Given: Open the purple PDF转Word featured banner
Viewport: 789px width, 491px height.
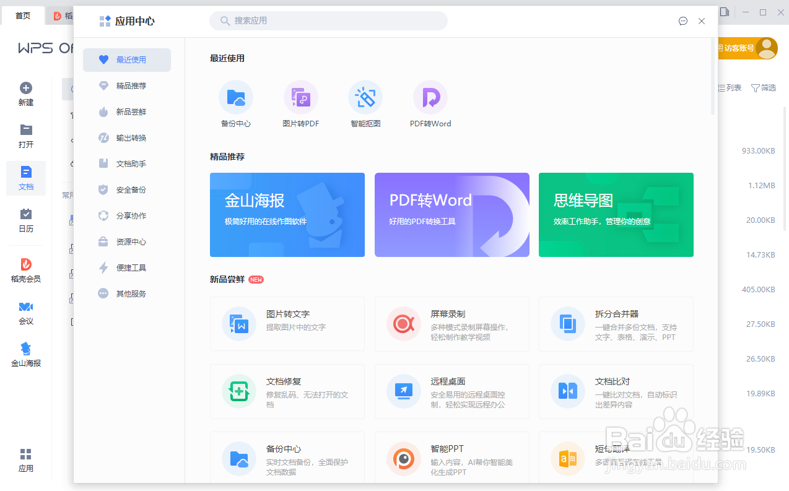Looking at the screenshot, I should click(452, 215).
